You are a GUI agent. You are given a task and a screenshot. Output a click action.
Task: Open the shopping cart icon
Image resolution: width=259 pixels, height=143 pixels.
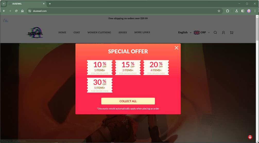[231, 32]
